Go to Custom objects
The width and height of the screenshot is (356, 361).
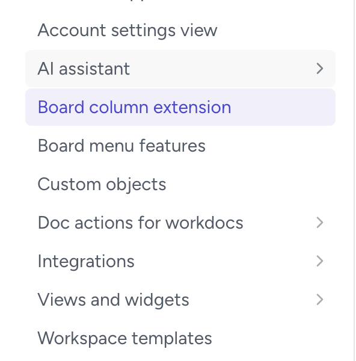pos(102,185)
